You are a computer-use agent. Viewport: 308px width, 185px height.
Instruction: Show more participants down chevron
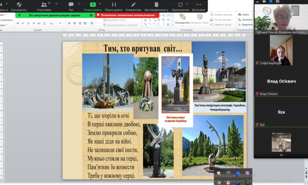coord(281,155)
